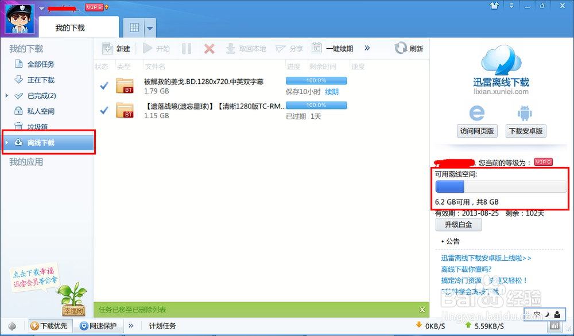574x336 pixels.
Task: Select the 被解救的姜戈 task row
Action: pyautogui.click(x=261, y=86)
